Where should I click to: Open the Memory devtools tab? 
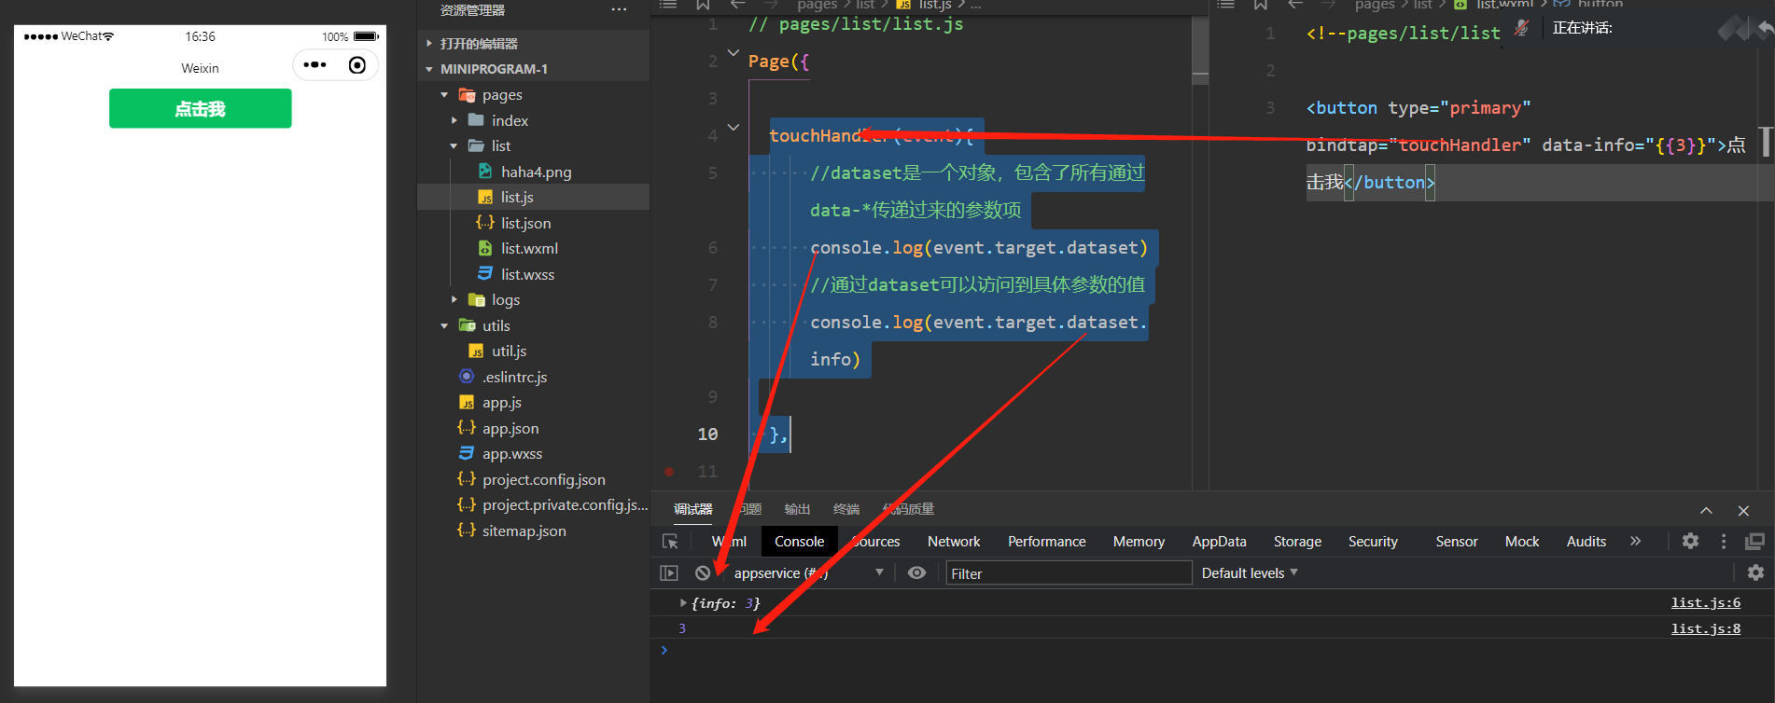click(x=1139, y=542)
